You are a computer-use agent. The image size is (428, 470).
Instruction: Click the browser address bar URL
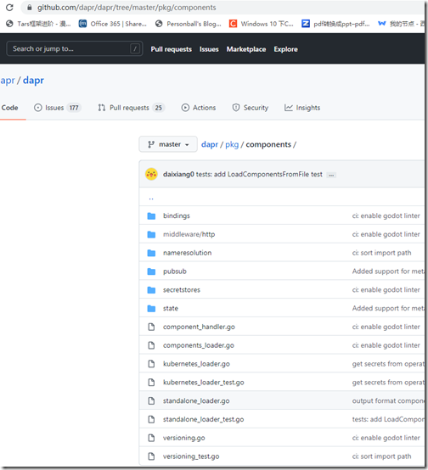[127, 8]
